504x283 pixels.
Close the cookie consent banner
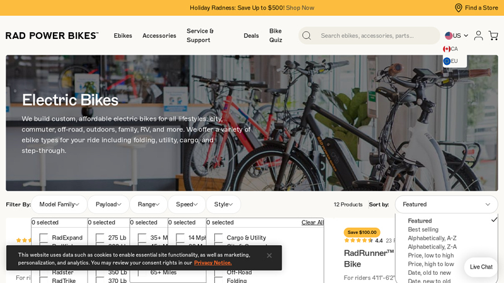pos(269,255)
